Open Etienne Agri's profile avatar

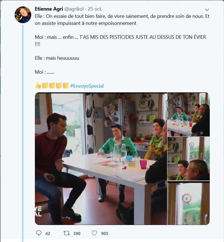tap(23, 15)
